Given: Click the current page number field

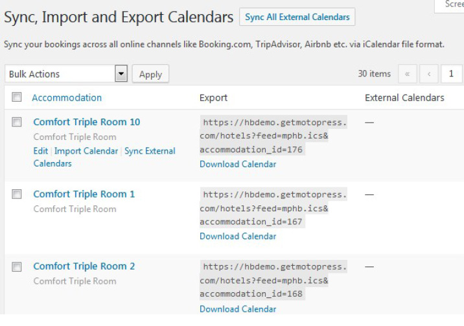Looking at the screenshot, I should (x=451, y=74).
